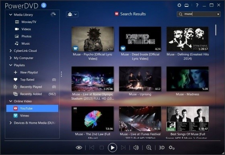Open playback settings gears in bottom bar
This screenshot has height=155, width=225.
pos(172,147)
